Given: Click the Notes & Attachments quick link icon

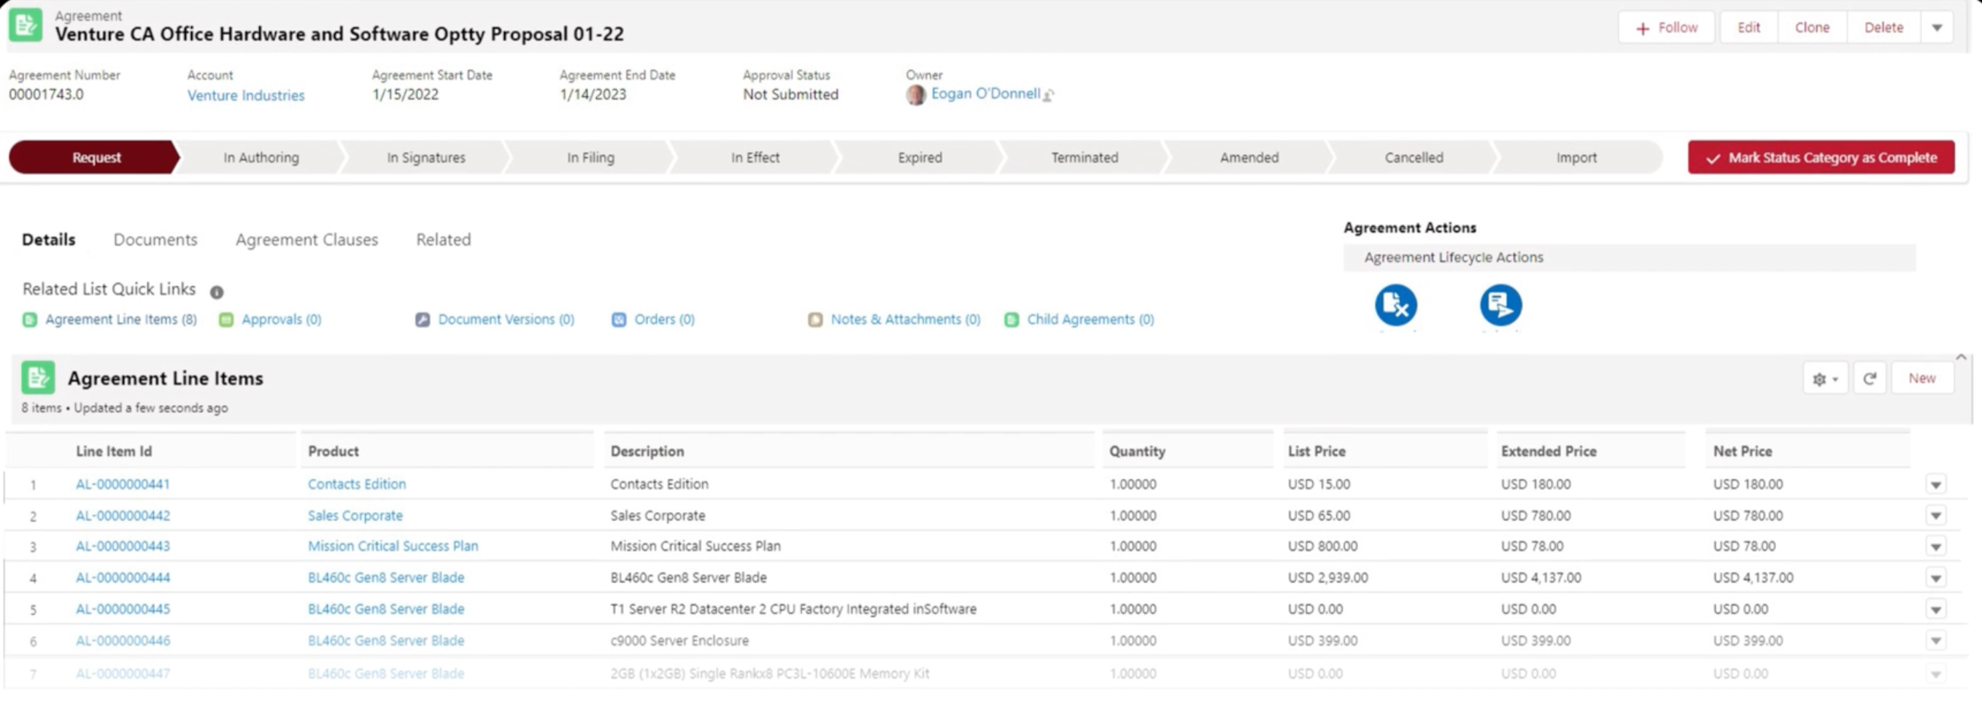Looking at the screenshot, I should click(x=815, y=320).
